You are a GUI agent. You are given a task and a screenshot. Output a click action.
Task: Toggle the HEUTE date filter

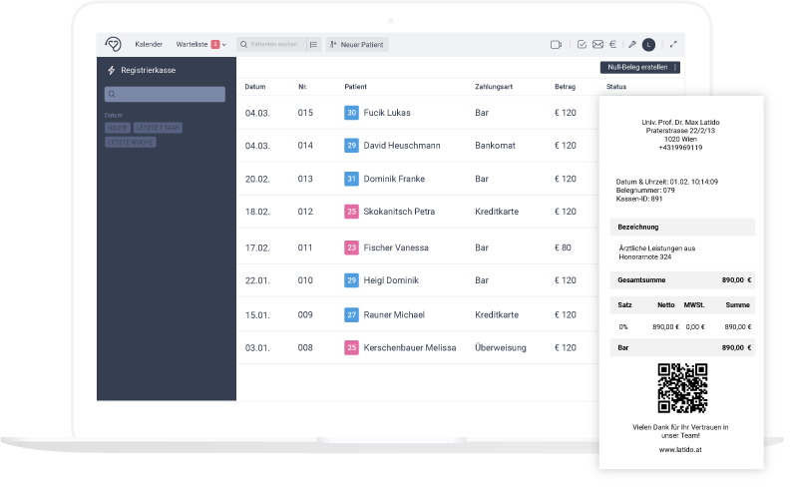(118, 128)
